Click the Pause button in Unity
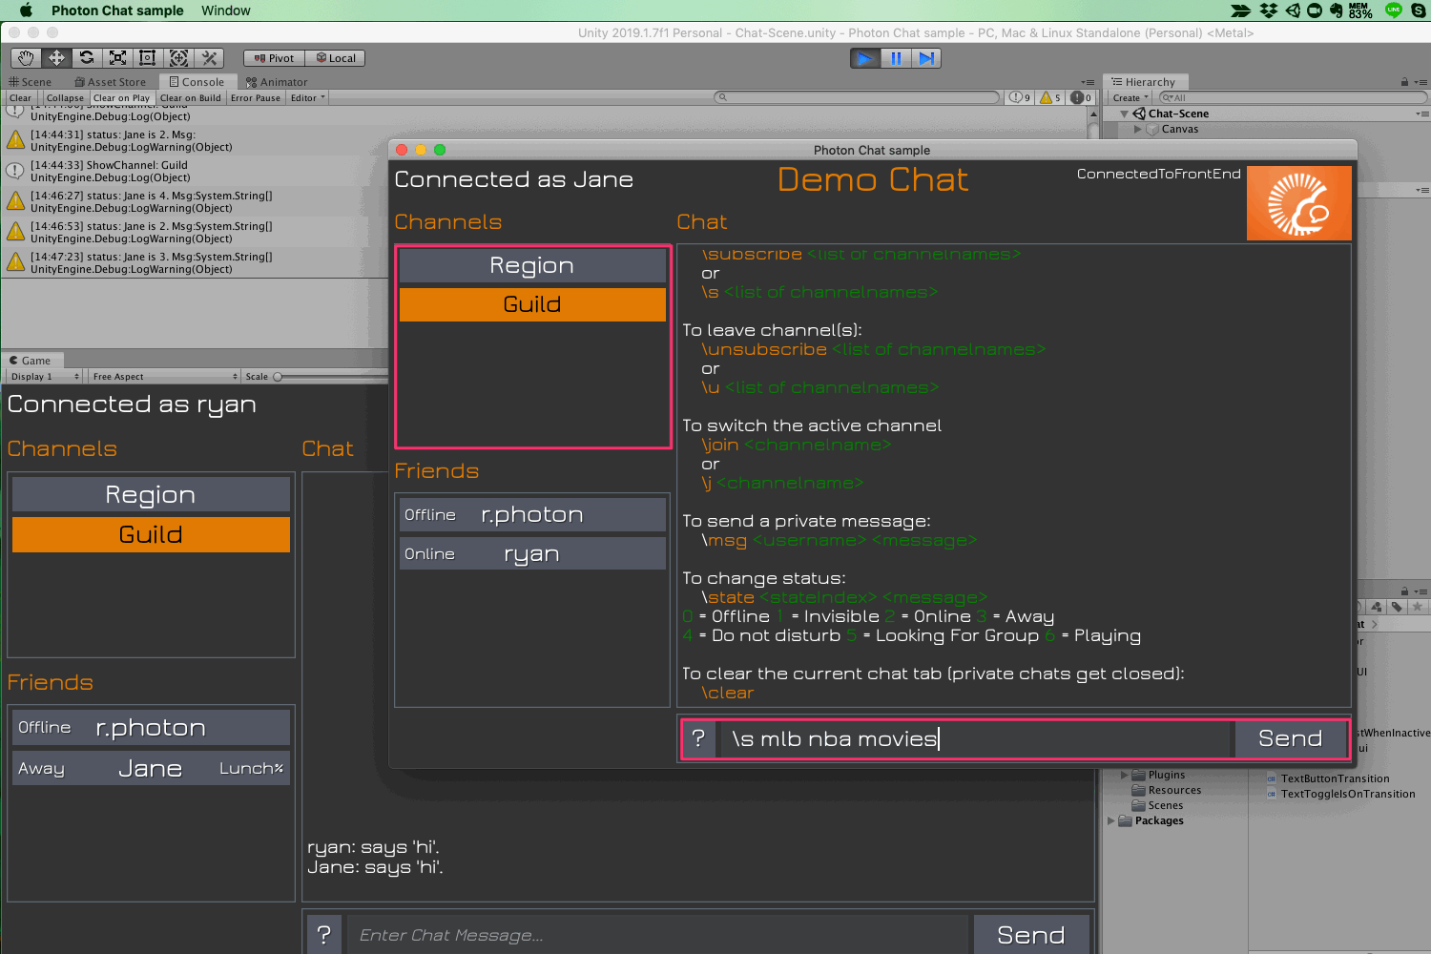This screenshot has width=1431, height=954. [x=896, y=58]
